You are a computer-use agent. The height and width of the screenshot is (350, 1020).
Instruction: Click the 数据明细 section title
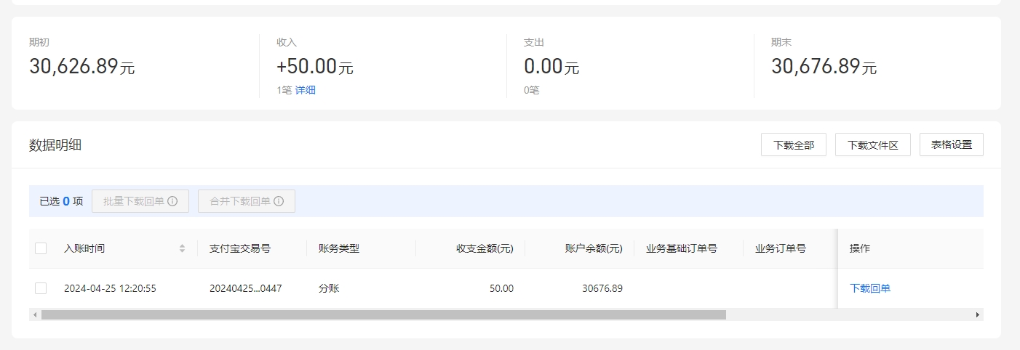point(55,145)
